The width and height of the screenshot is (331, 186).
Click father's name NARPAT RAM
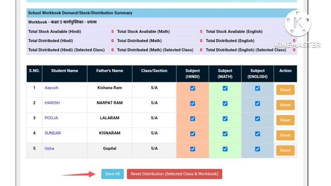(110, 103)
